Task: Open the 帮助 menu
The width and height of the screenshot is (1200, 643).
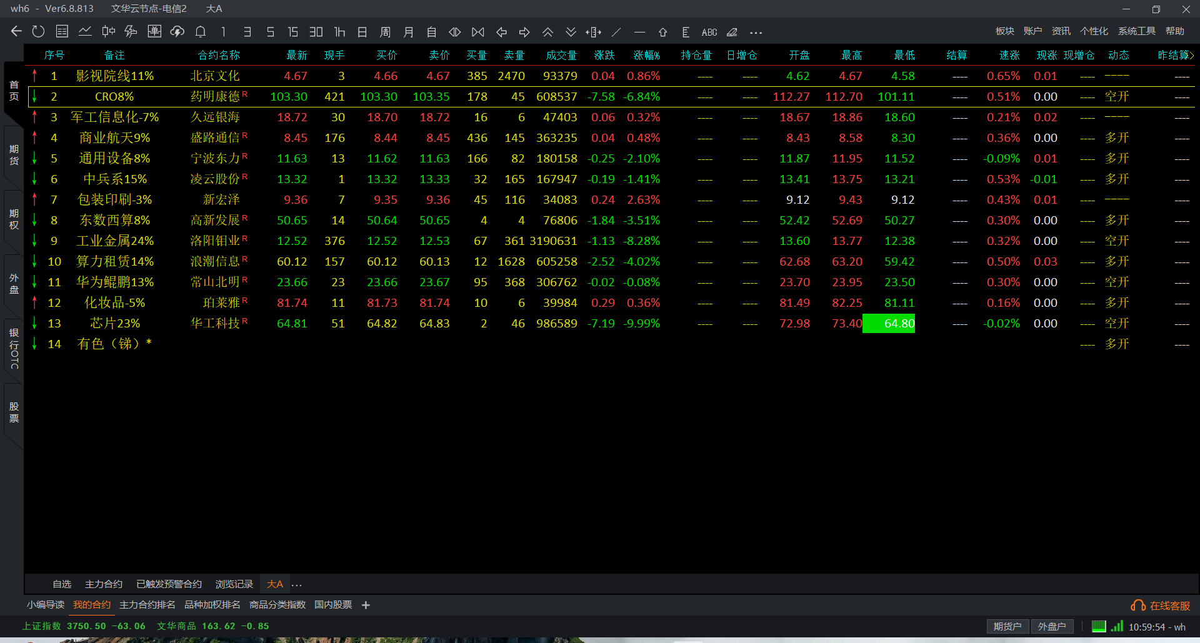Action: tap(1175, 31)
